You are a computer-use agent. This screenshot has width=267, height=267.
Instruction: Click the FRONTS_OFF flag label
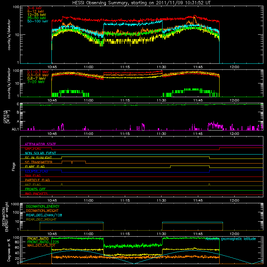(x=35, y=189)
